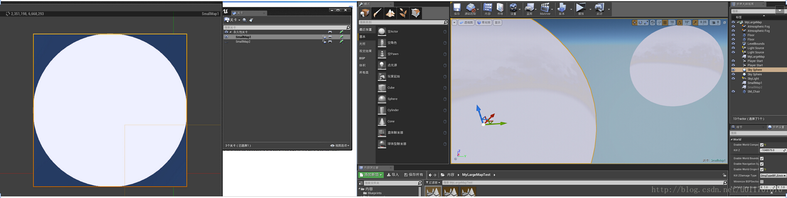Open Blueprints dropdown arrow

click(536, 9)
